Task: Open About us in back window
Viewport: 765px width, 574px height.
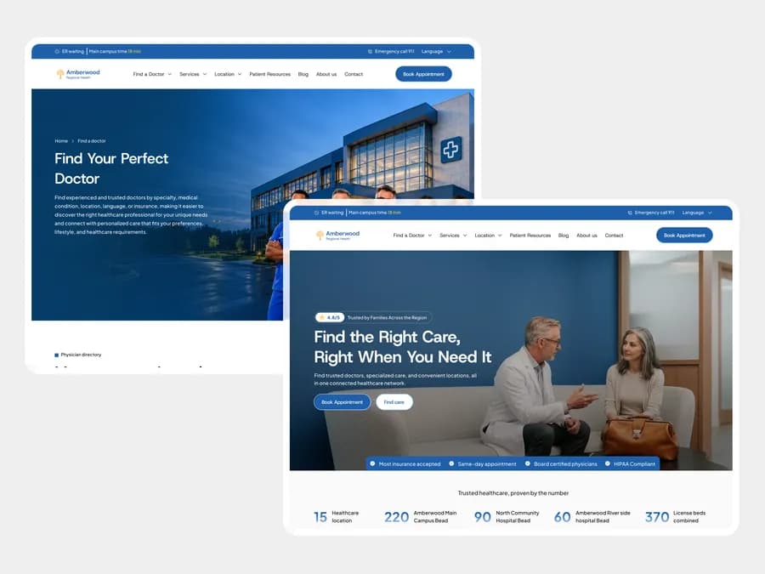Action: point(326,74)
